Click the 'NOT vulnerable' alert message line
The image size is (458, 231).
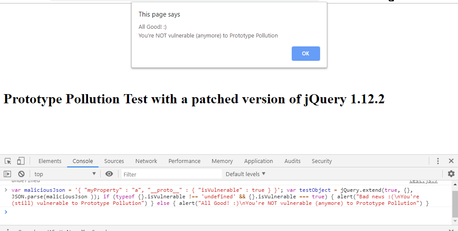(x=208, y=36)
